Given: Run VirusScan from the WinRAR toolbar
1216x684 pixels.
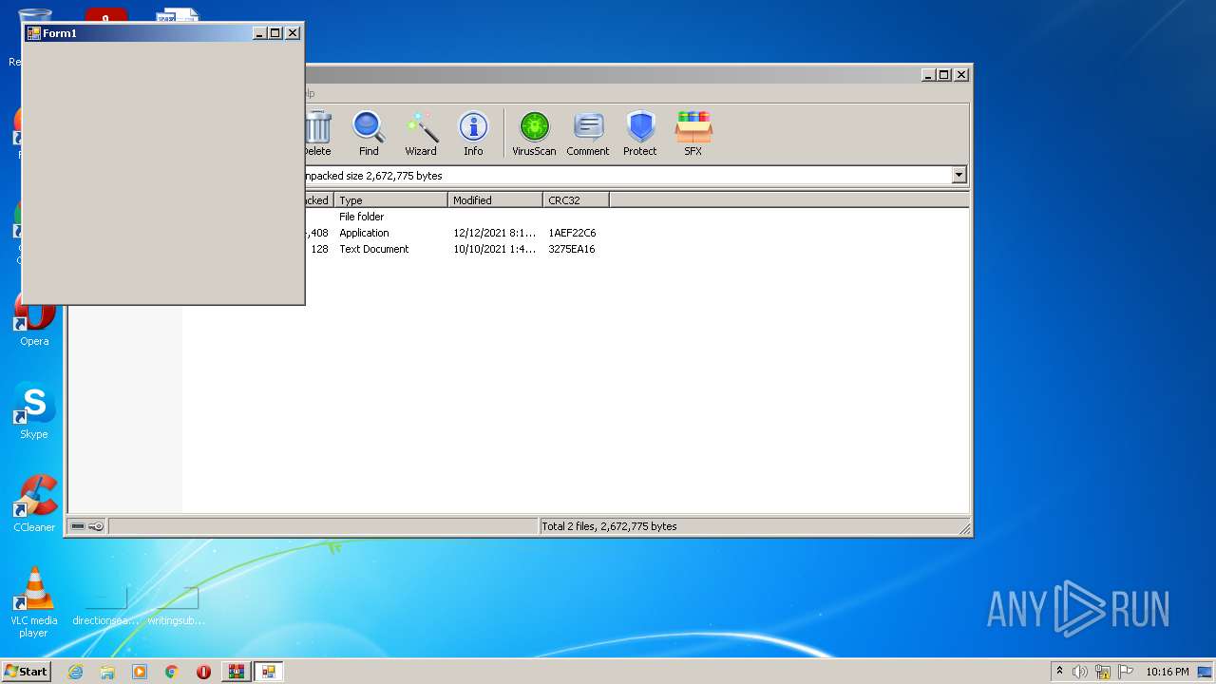Looking at the screenshot, I should (x=534, y=133).
